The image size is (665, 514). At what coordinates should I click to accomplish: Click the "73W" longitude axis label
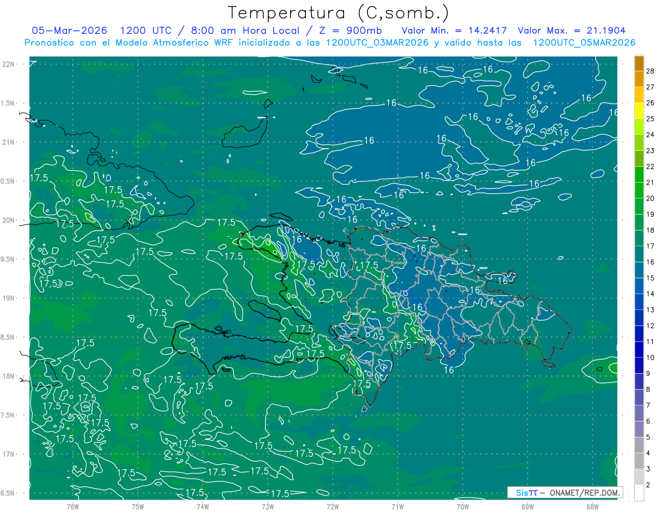[268, 506]
